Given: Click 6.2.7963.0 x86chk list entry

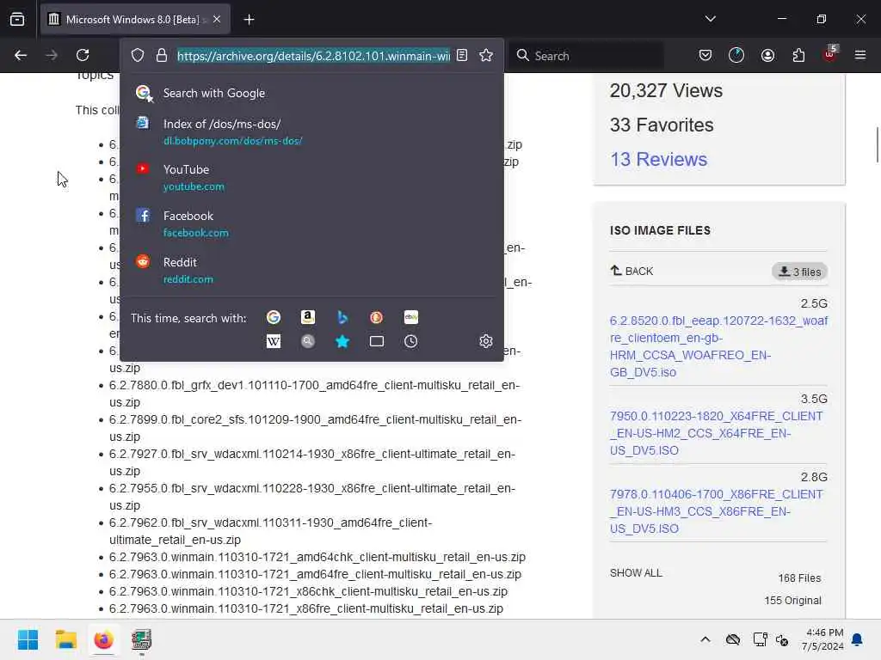Looking at the screenshot, I should click(x=309, y=591).
